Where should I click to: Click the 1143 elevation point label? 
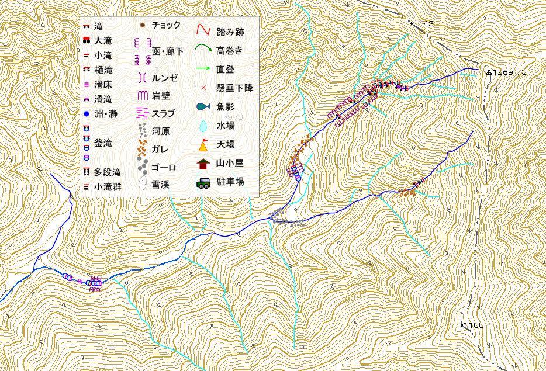click(423, 23)
